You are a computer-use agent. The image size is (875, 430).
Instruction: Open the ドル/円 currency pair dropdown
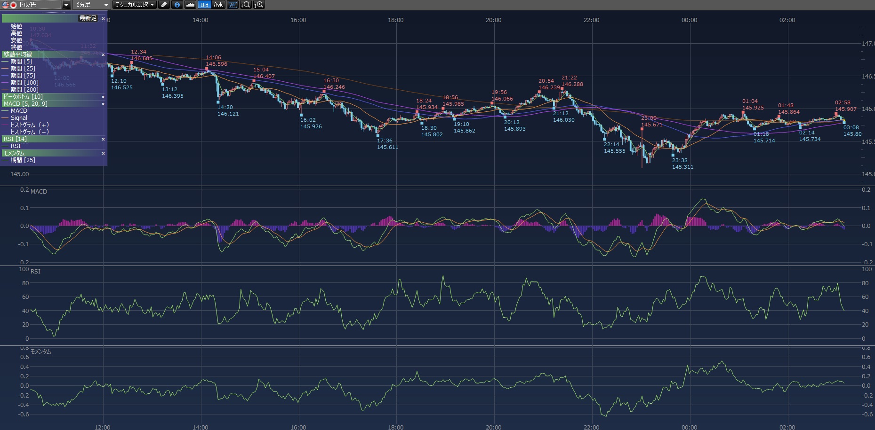tap(66, 5)
